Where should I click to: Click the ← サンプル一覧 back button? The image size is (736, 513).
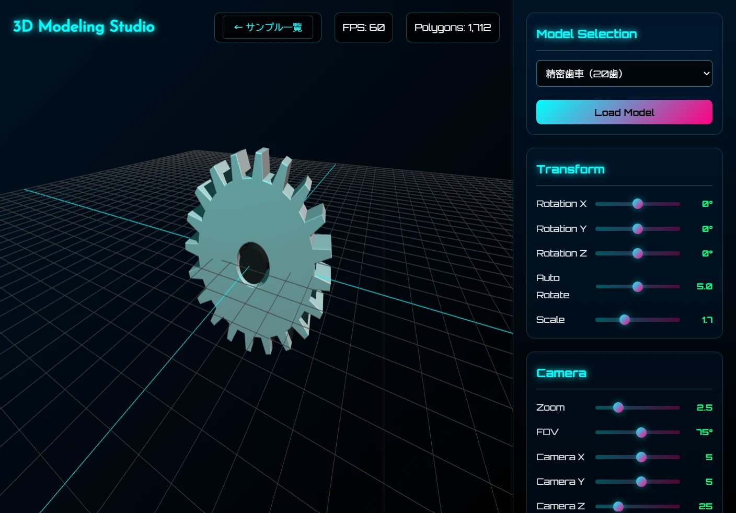(268, 27)
